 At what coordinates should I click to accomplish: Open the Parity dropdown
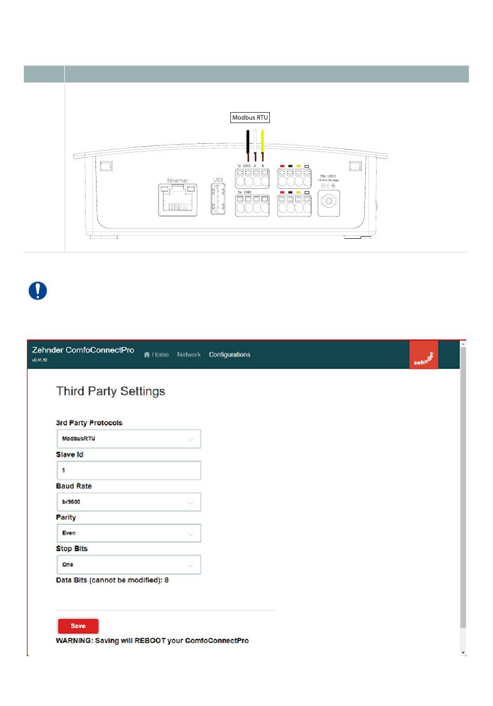[129, 533]
